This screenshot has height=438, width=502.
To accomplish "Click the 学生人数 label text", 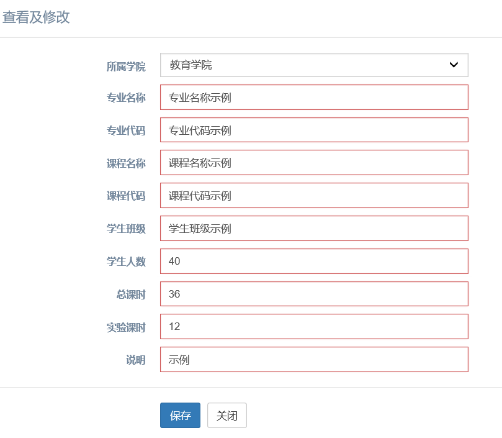I will [x=126, y=262].
